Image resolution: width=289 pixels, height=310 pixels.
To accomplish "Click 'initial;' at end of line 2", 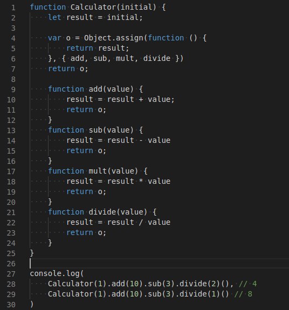I will 125,17.
